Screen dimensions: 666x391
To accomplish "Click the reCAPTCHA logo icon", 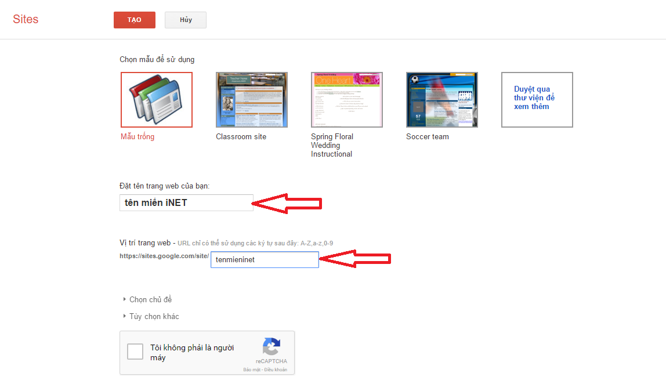I will [272, 347].
